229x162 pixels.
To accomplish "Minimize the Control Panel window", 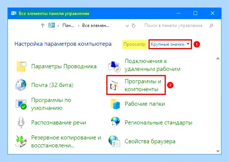I will coord(178,13).
